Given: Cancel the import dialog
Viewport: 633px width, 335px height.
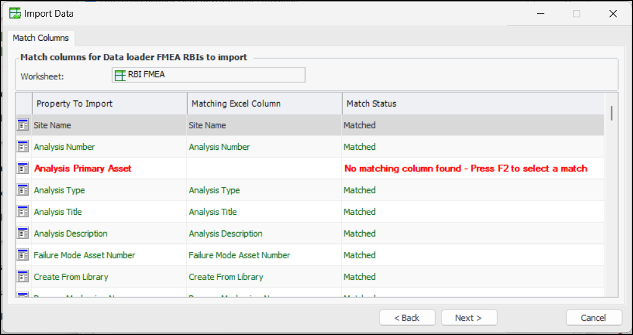Looking at the screenshot, I should coord(593,318).
